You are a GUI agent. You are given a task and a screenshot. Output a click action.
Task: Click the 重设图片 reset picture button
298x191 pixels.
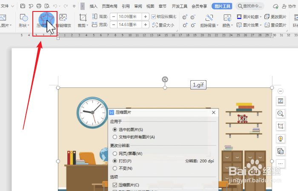point(275,25)
